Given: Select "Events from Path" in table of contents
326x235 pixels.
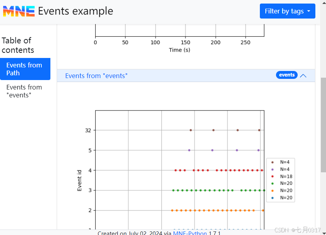Looking at the screenshot, I should 25,69.
